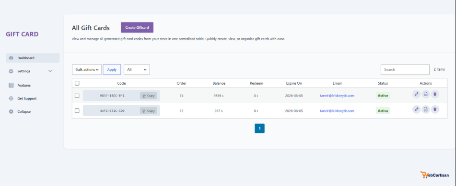
Task: Click order number 74
Action: (181, 96)
